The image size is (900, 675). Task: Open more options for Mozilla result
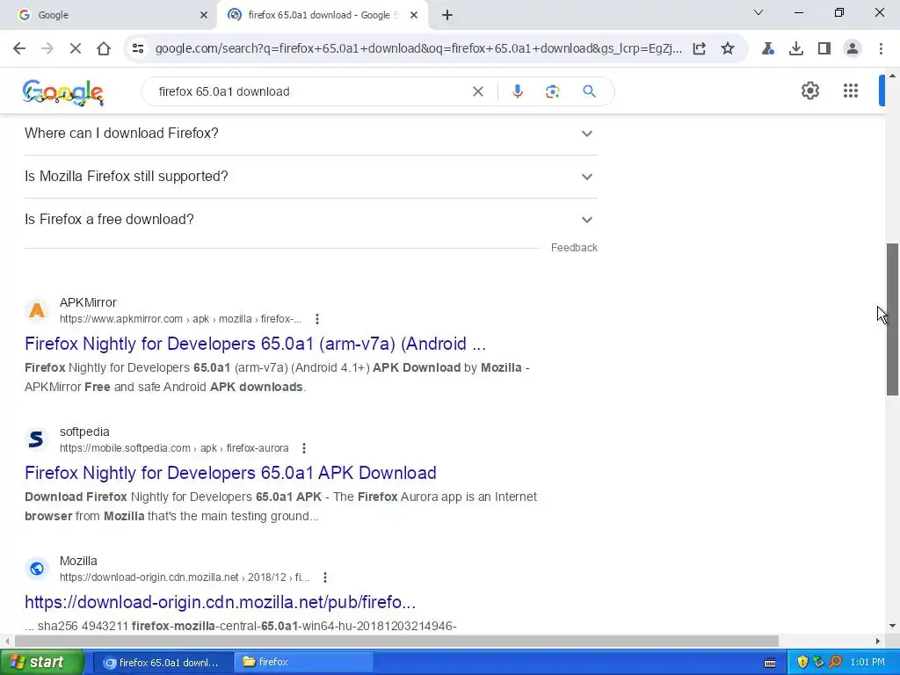click(x=325, y=577)
